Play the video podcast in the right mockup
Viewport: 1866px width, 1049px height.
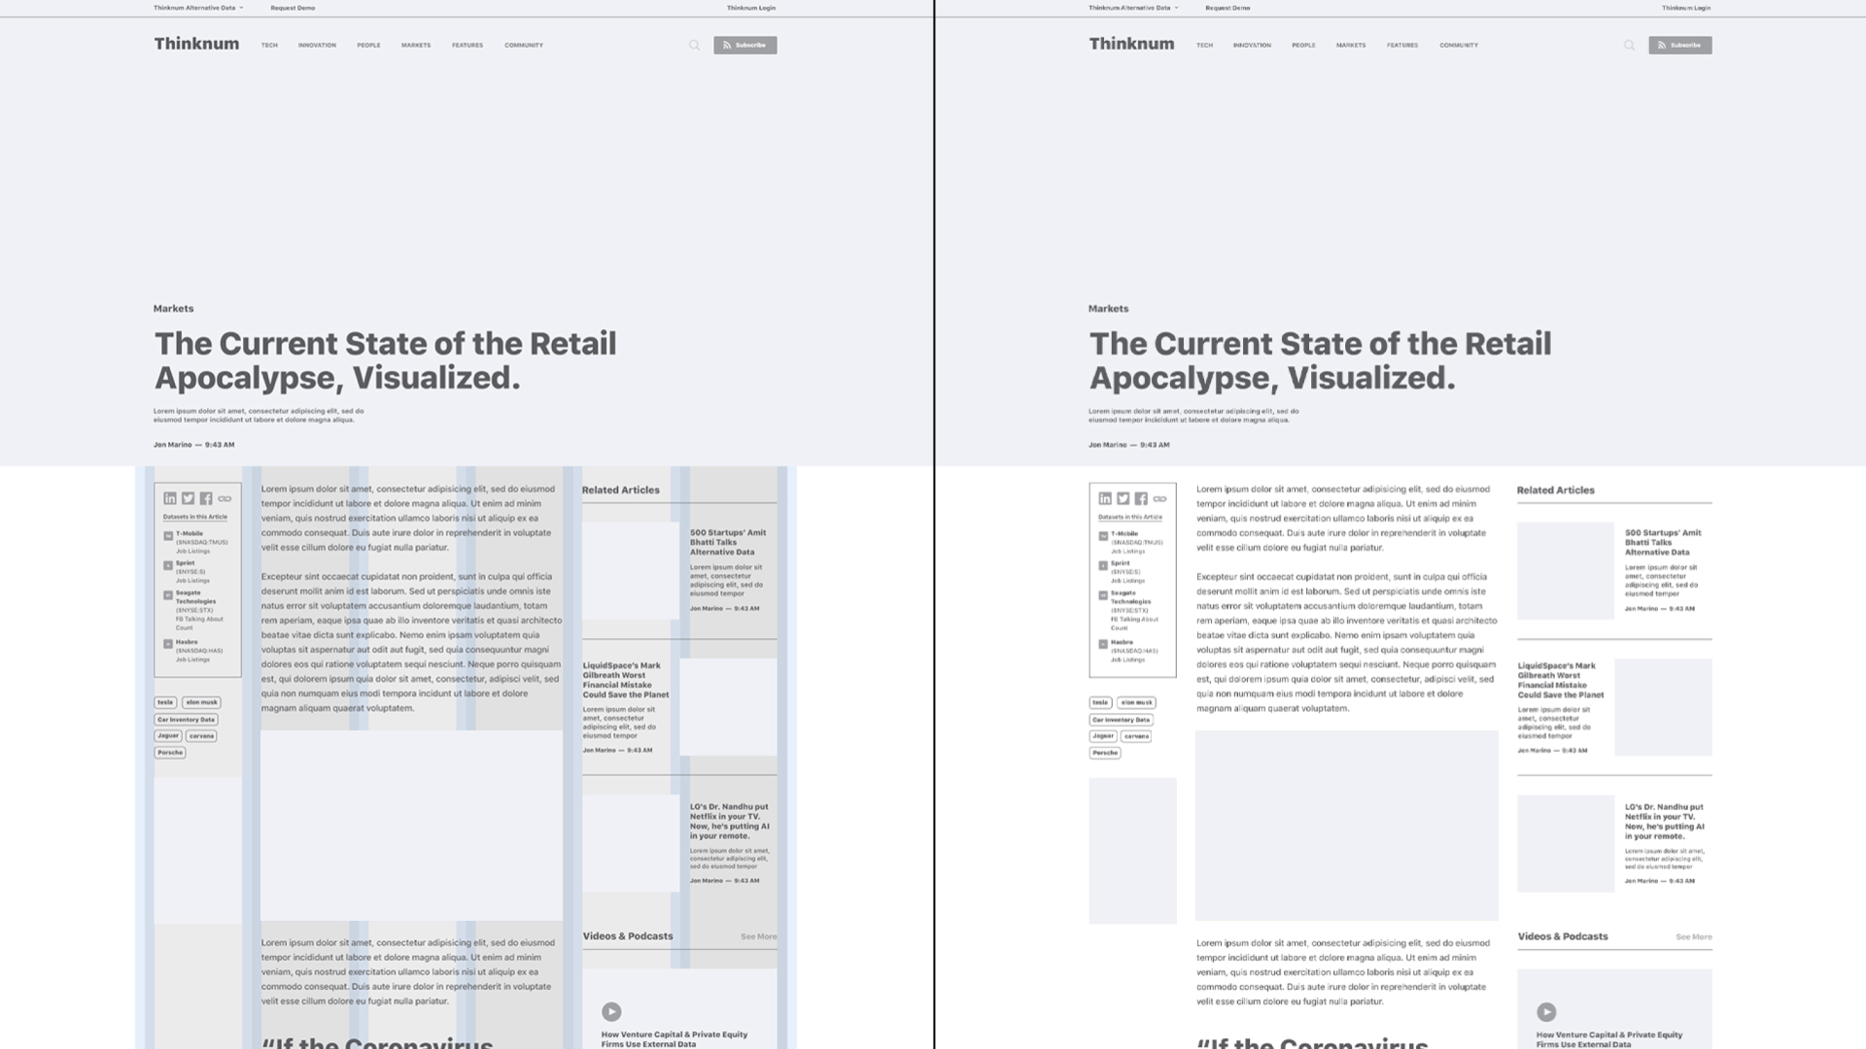coord(1546,1011)
